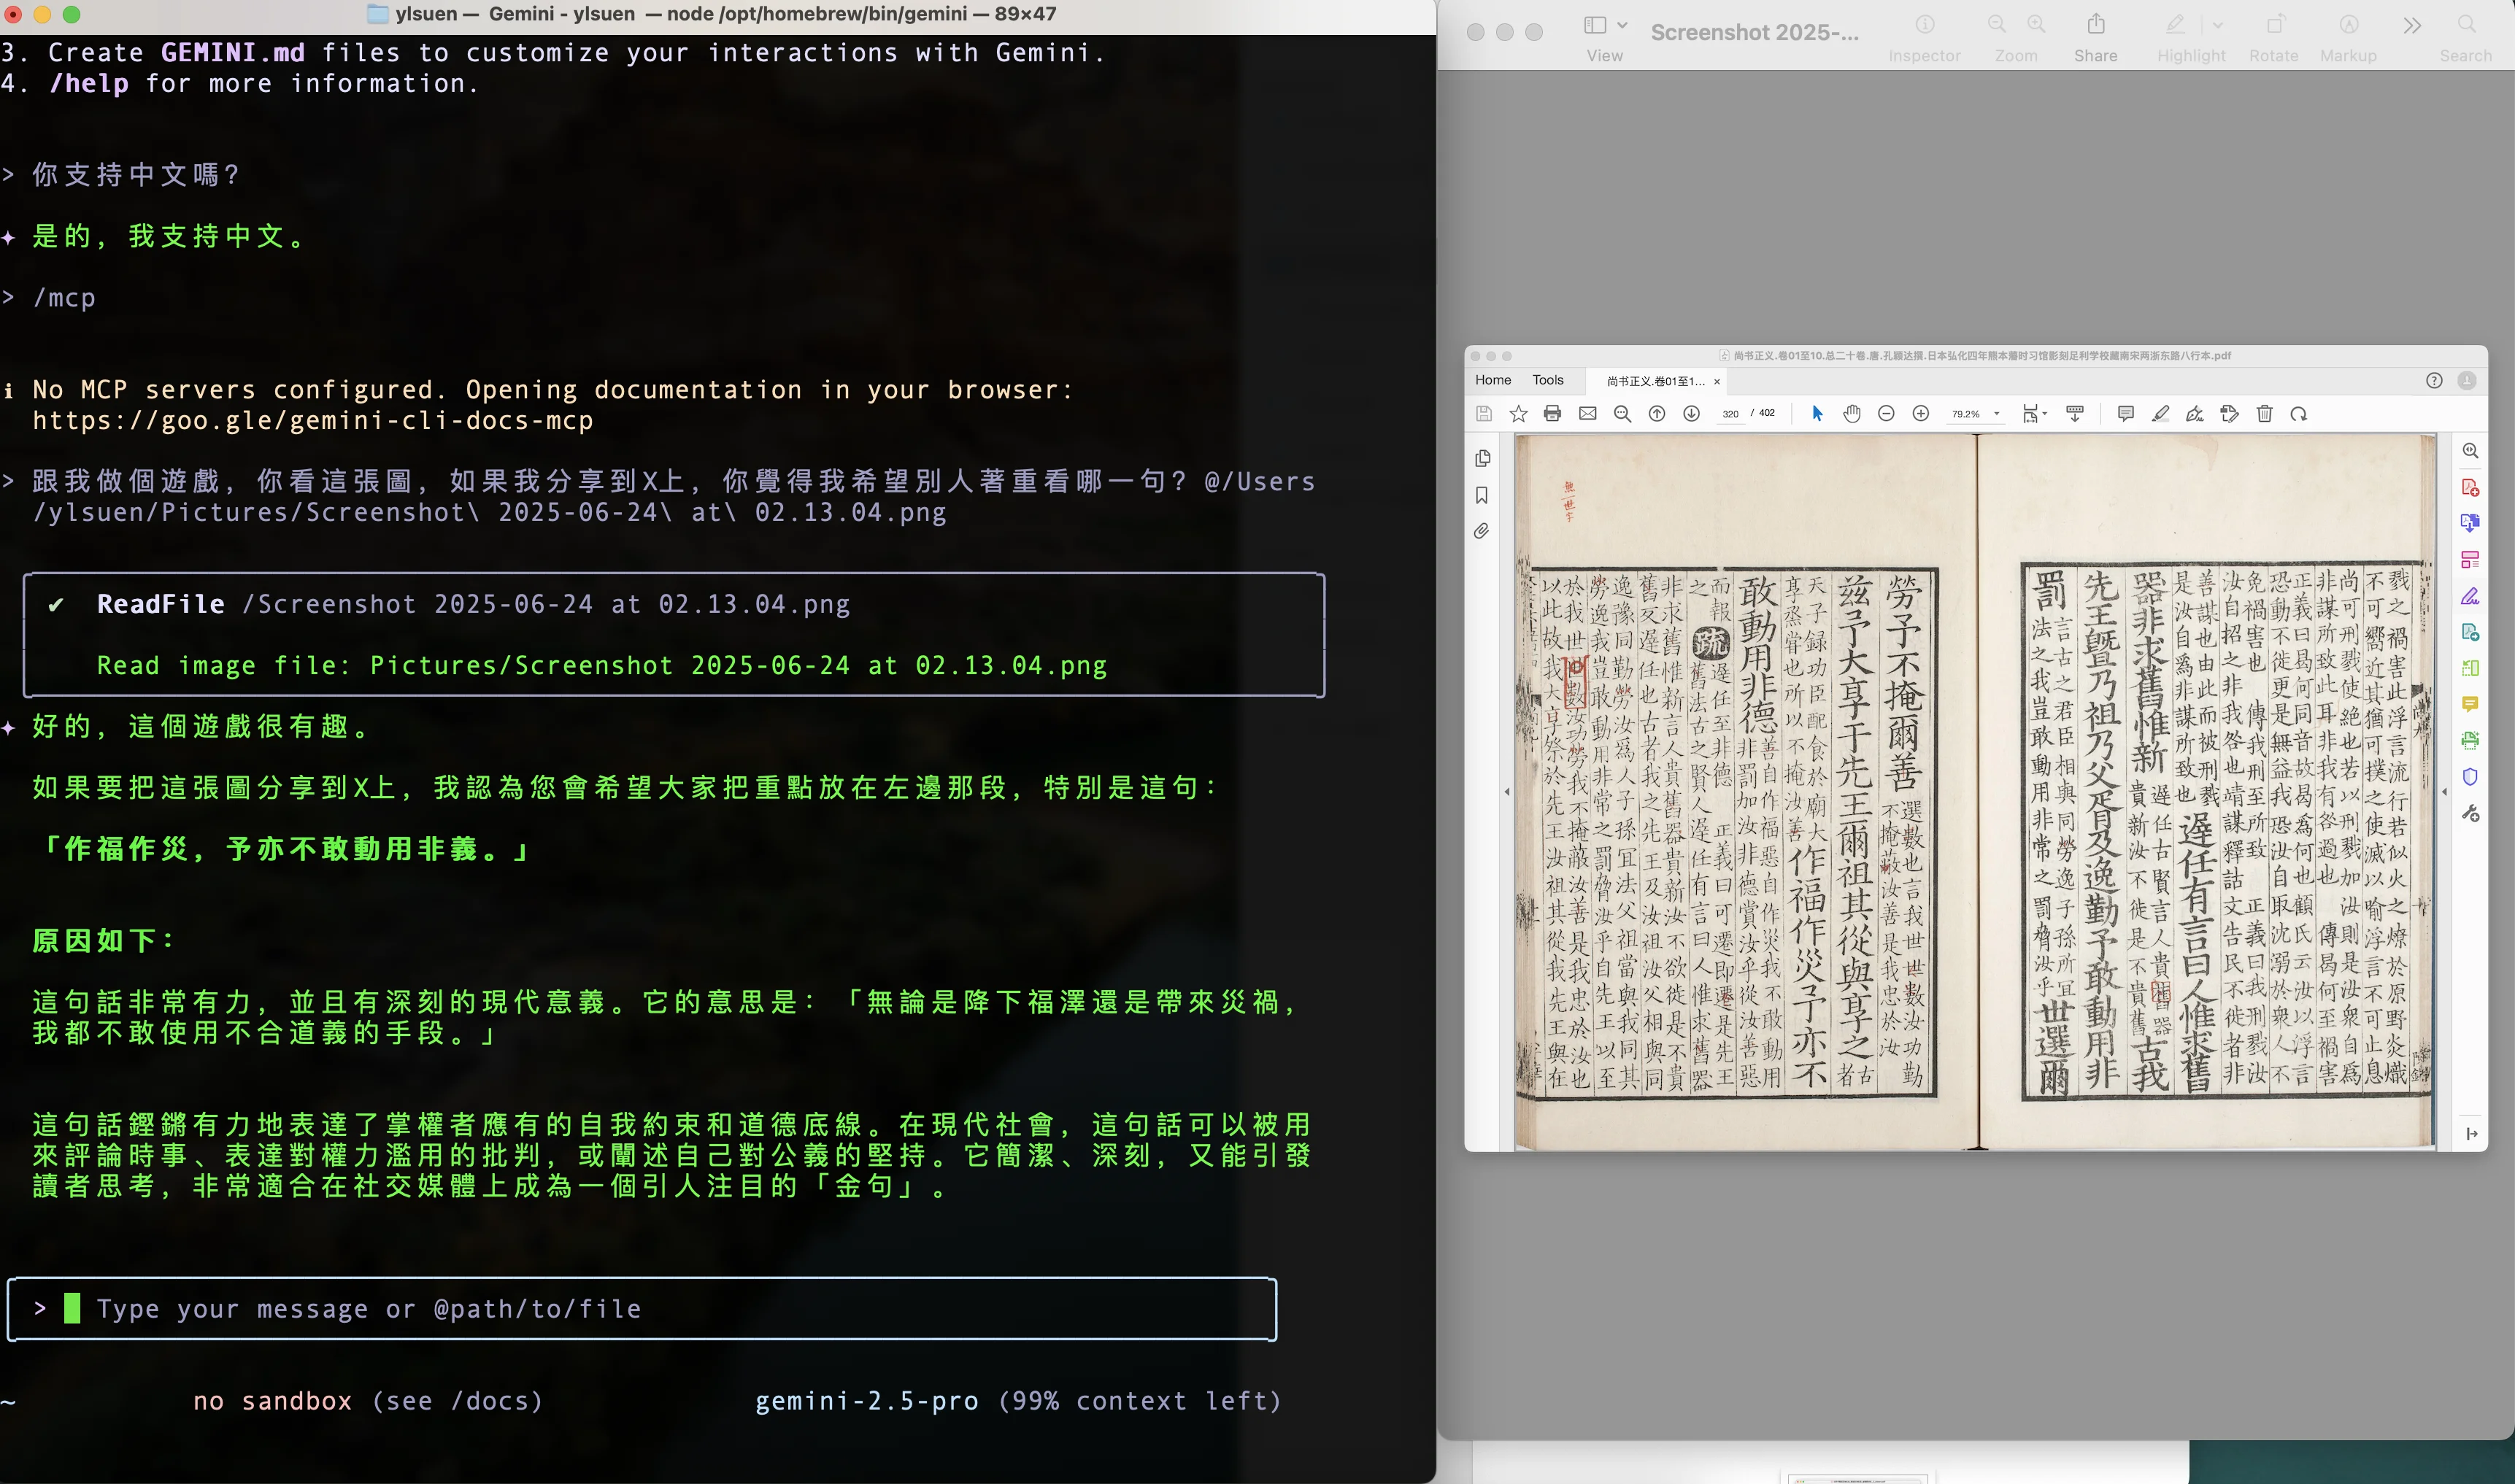Screen dimensions: 2515x1484
Task: Show the Markup toolbar in Preview
Action: (2348, 25)
